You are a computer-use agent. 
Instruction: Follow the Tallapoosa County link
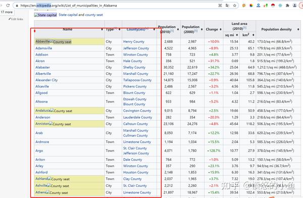pyautogui.click(x=137, y=80)
